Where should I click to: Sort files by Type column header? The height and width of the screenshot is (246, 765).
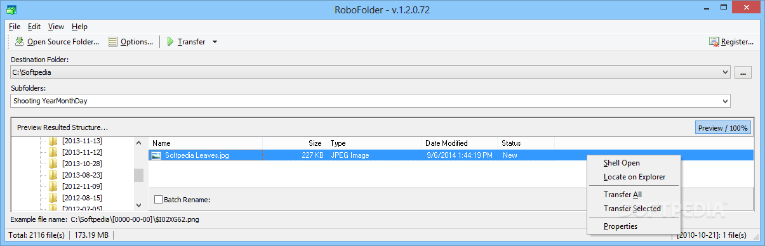pos(374,143)
